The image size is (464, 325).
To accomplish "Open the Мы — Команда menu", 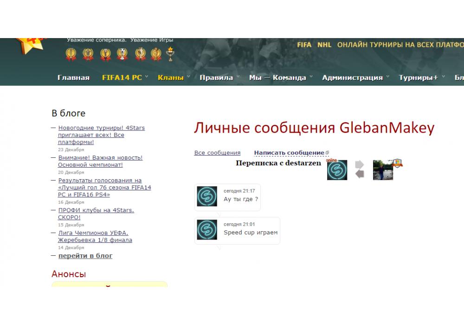I will click(x=281, y=78).
